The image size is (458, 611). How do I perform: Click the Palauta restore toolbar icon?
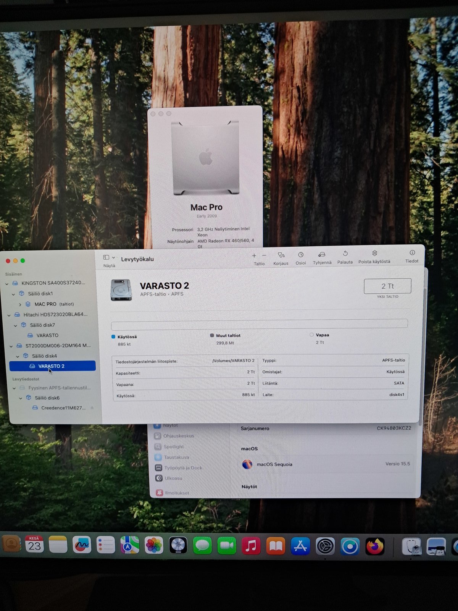345,254
